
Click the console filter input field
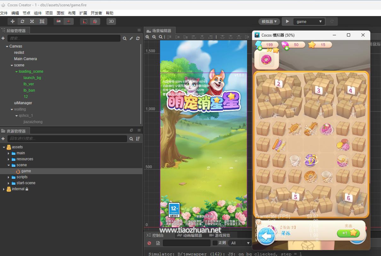point(187,243)
